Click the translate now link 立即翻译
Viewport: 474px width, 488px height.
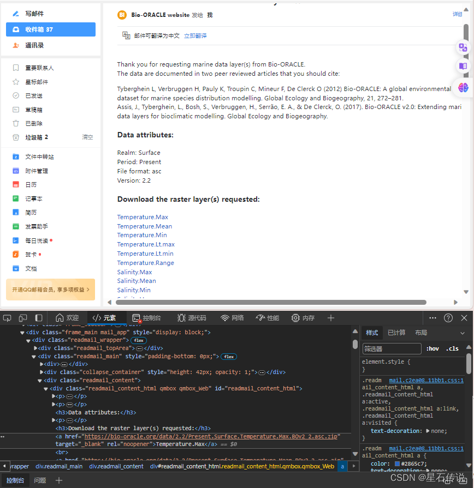click(195, 36)
